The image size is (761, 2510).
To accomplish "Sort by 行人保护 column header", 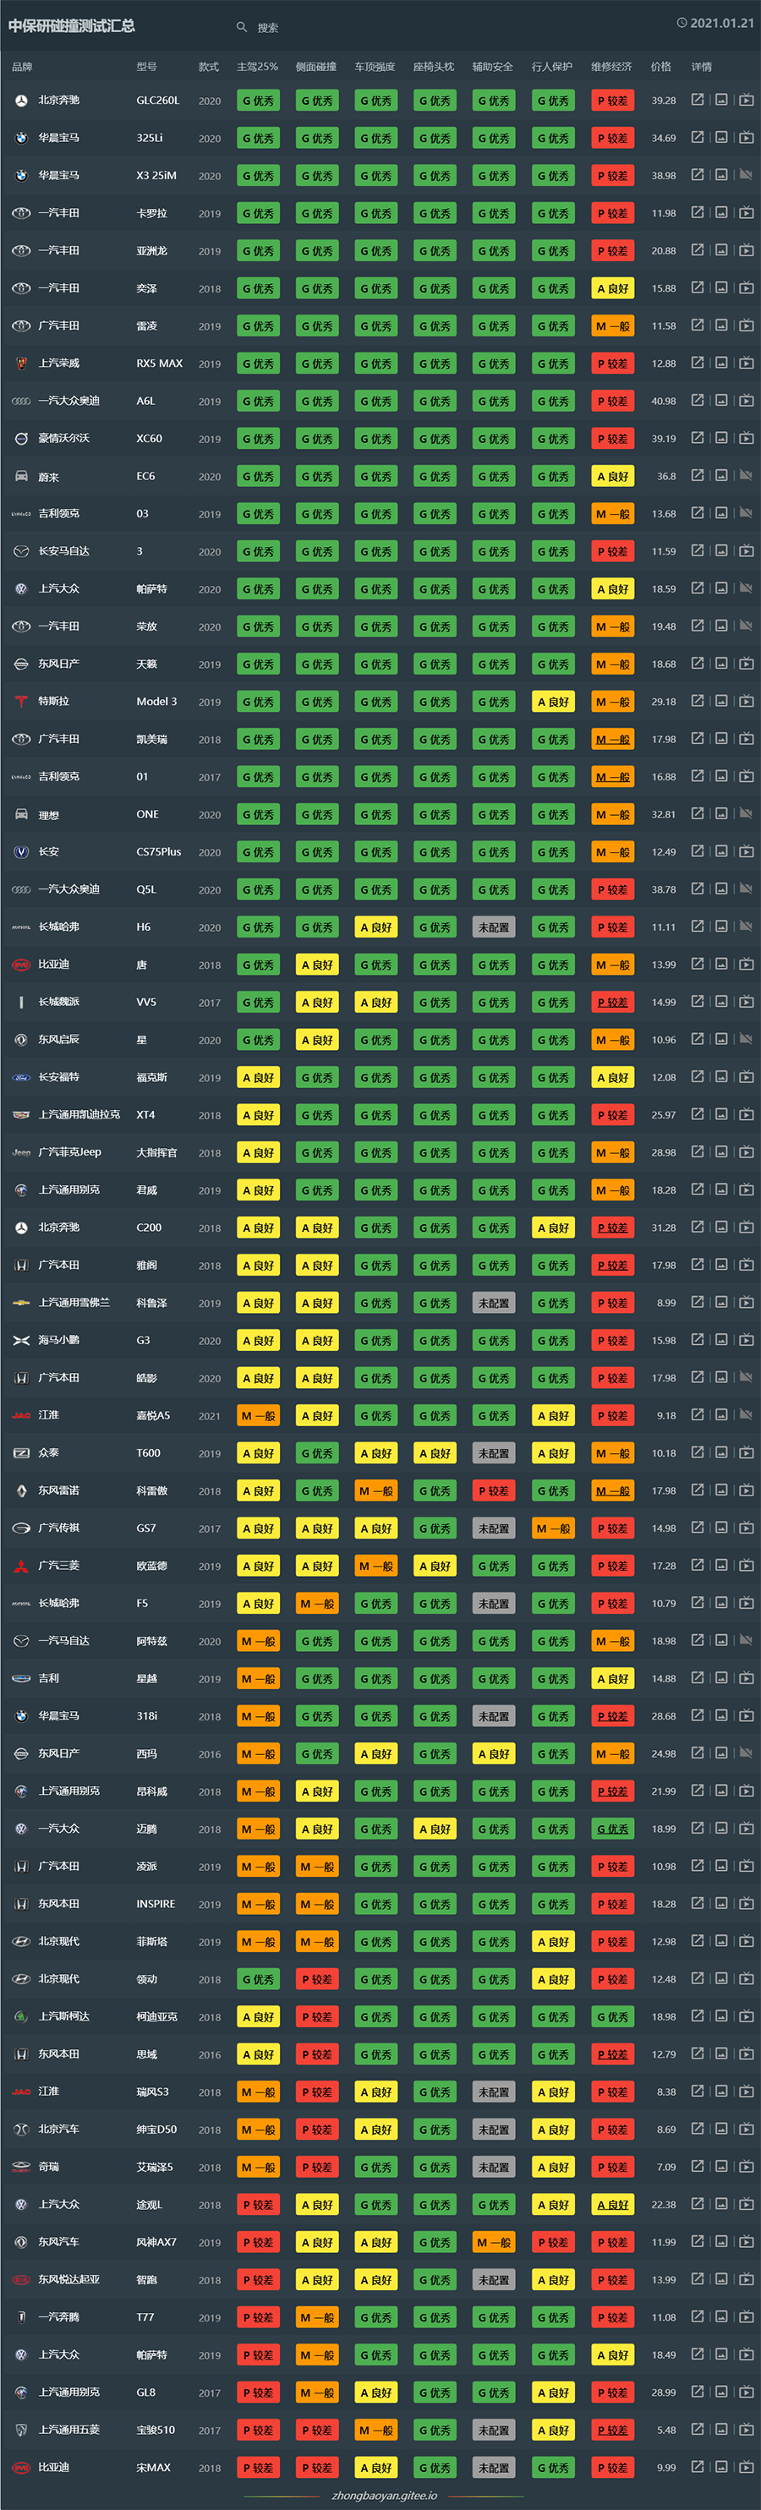I will (552, 66).
